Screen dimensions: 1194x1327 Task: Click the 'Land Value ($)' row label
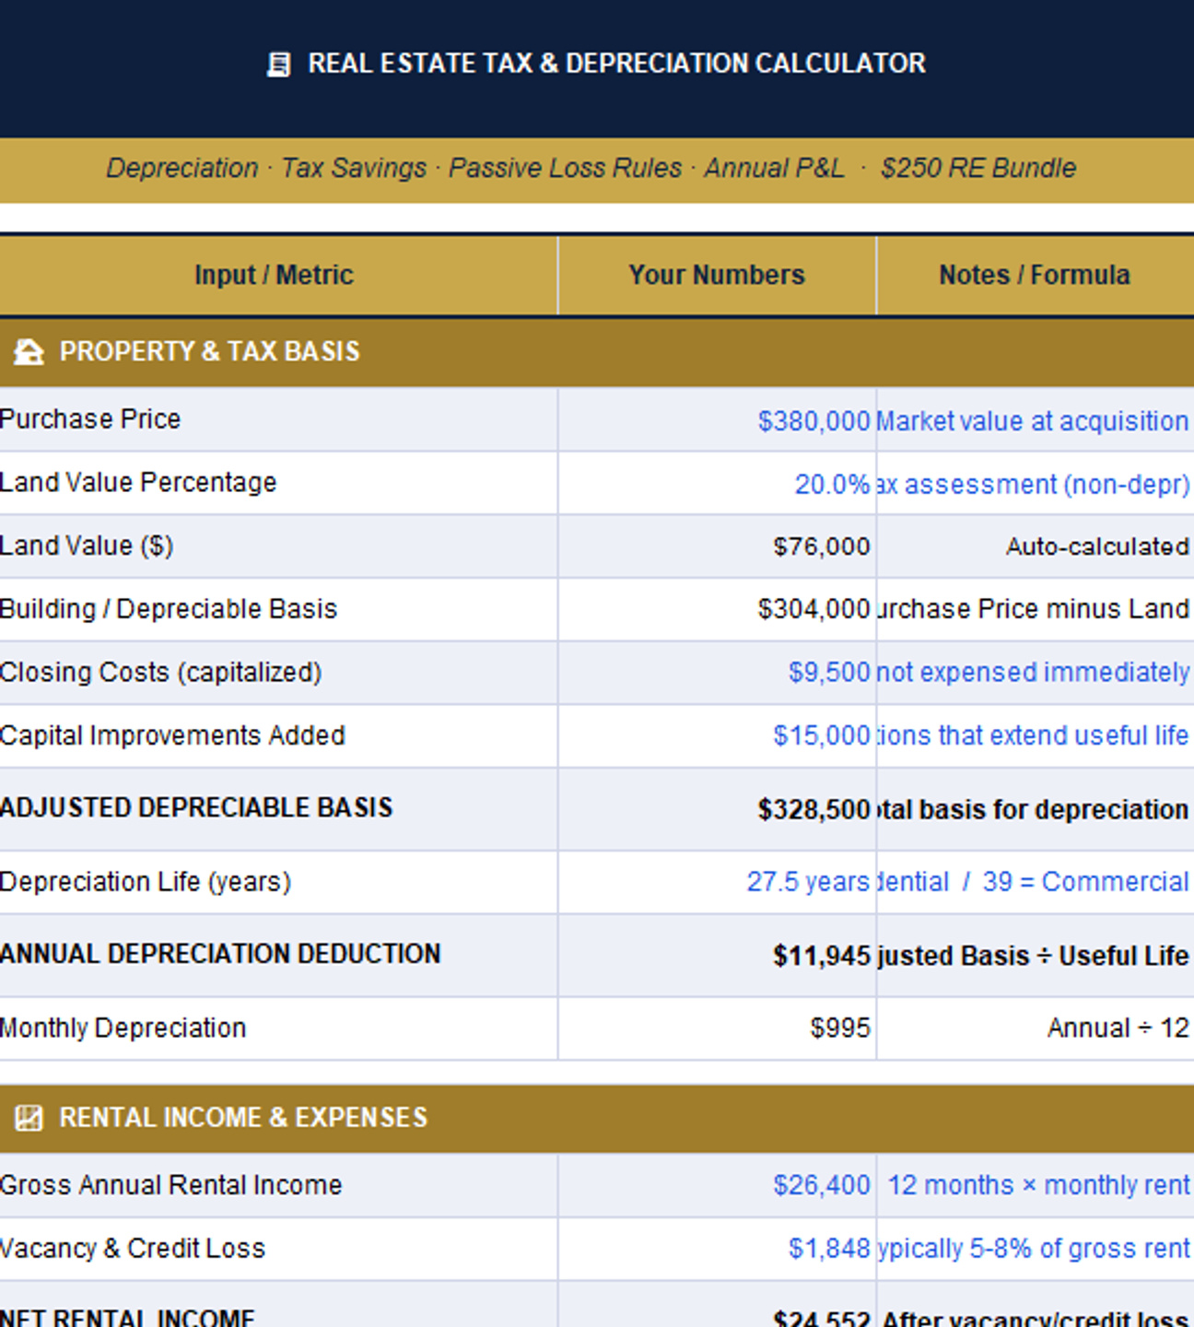(x=87, y=546)
